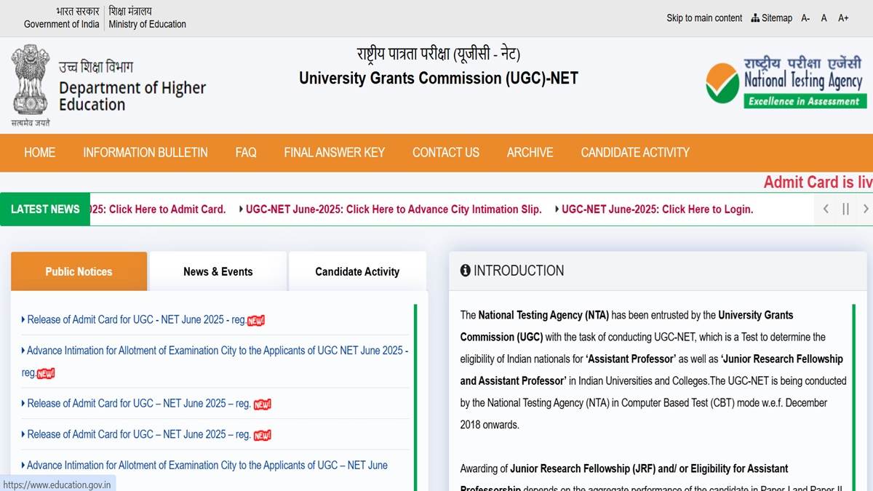This screenshot has height=491, width=873.
Task: Show the next latest news item
Action: point(865,209)
